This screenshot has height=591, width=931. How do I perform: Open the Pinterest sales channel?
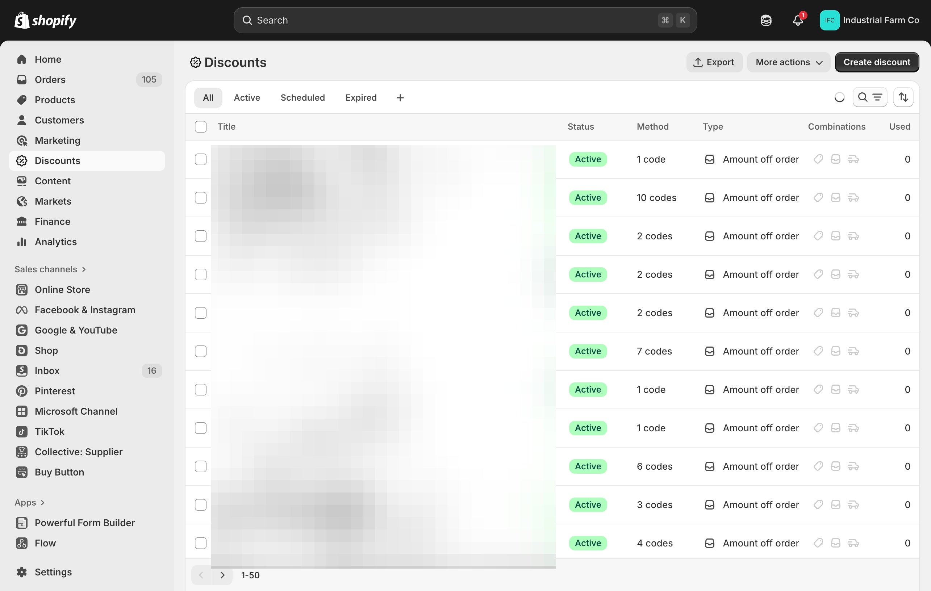pos(54,391)
